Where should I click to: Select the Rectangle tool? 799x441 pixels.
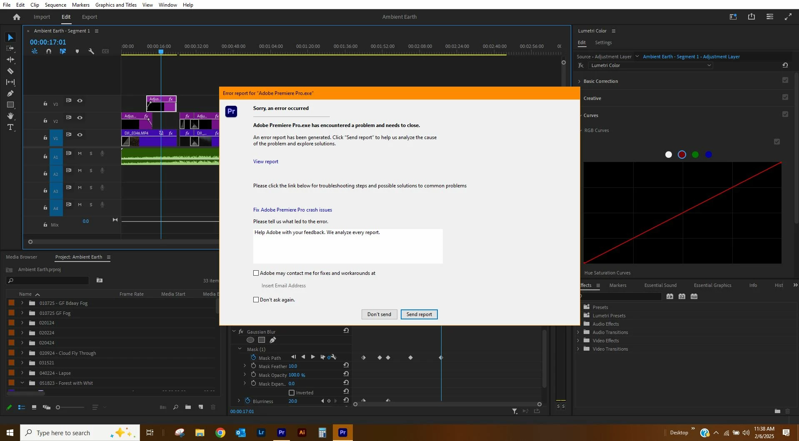tap(10, 105)
